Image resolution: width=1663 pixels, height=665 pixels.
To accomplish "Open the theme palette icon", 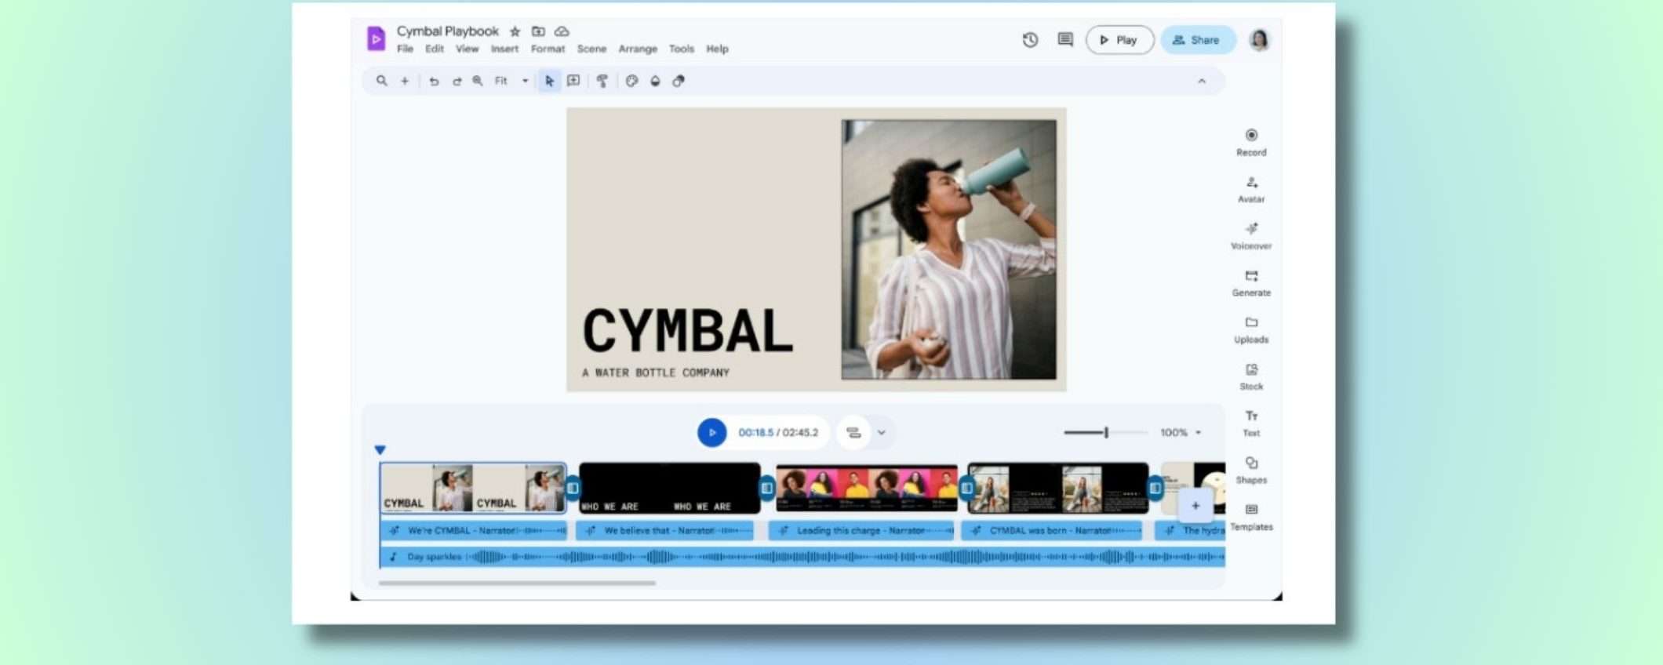I will point(631,81).
